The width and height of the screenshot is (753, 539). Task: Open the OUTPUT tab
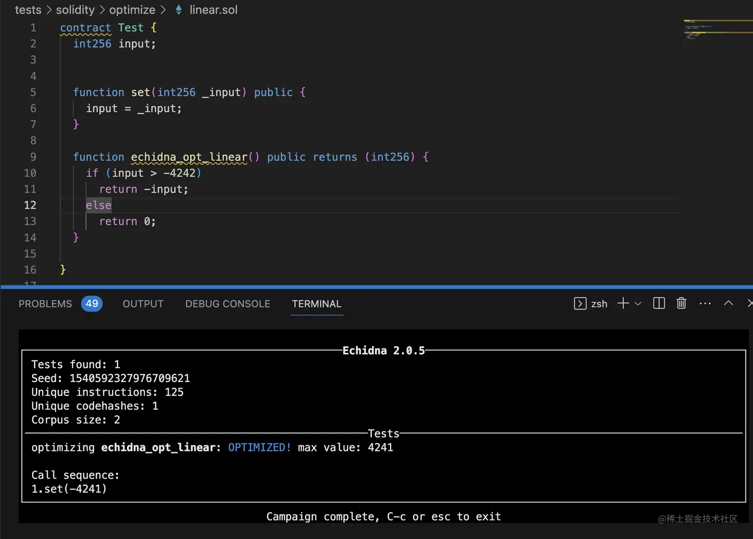pyautogui.click(x=143, y=304)
